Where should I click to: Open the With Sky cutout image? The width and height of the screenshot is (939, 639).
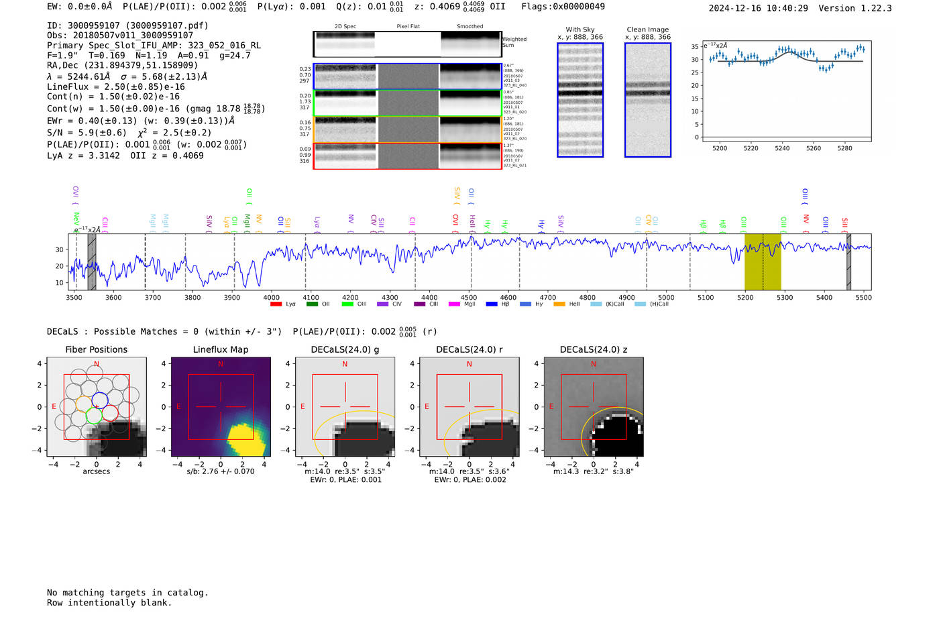[x=580, y=100]
